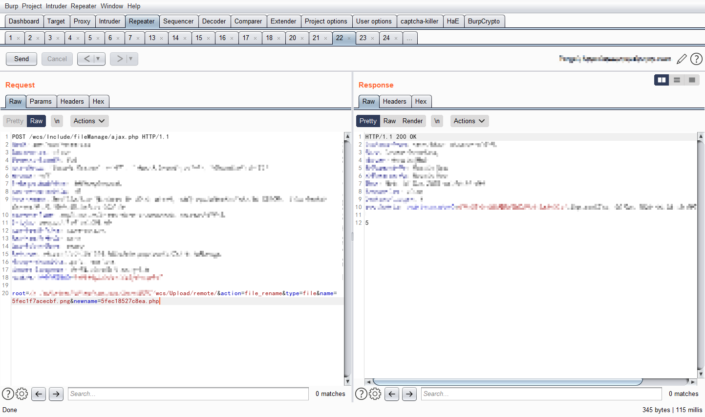This screenshot has width=705, height=417.
Task: Open the BurpCrypto tab
Action: [x=484, y=21]
